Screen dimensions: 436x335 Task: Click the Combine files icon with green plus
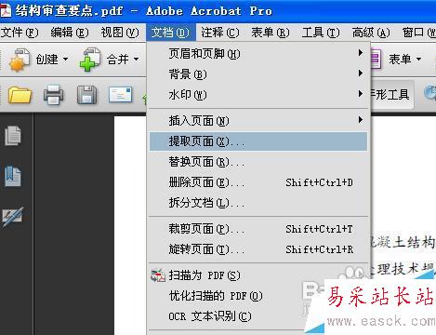click(90, 60)
